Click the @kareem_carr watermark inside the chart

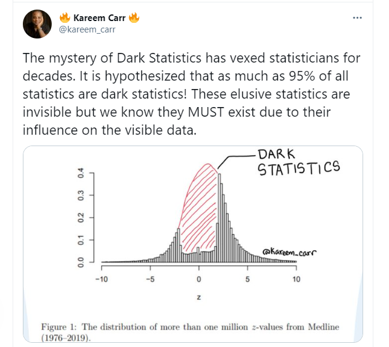pyautogui.click(x=288, y=253)
